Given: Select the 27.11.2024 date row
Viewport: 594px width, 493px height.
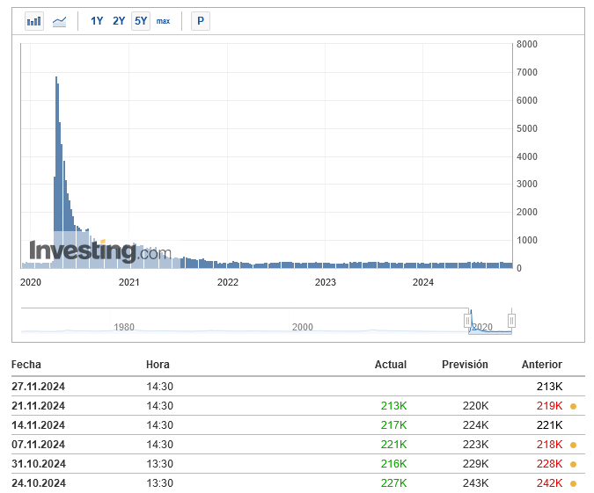Looking at the screenshot, I should point(298,387).
